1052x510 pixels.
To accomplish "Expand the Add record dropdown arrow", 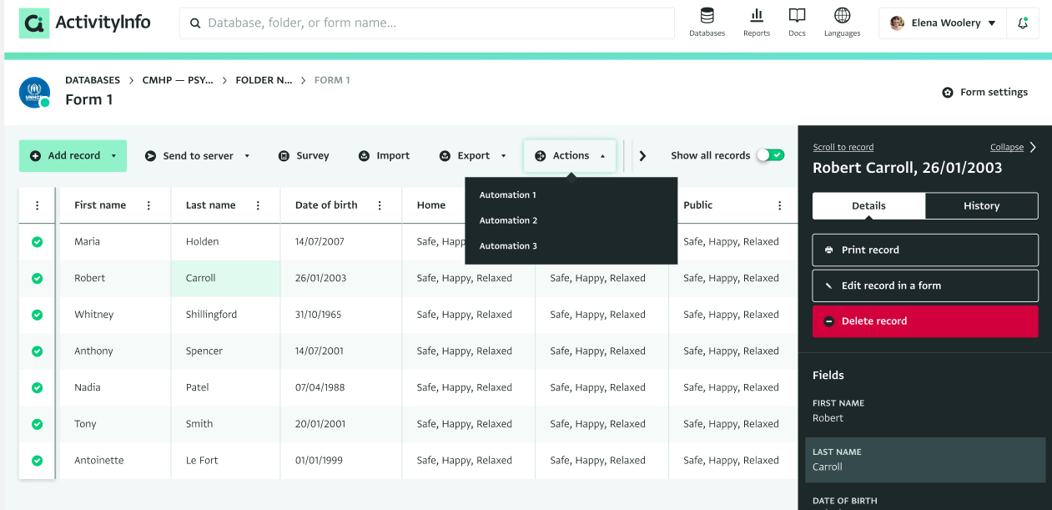I will (113, 156).
